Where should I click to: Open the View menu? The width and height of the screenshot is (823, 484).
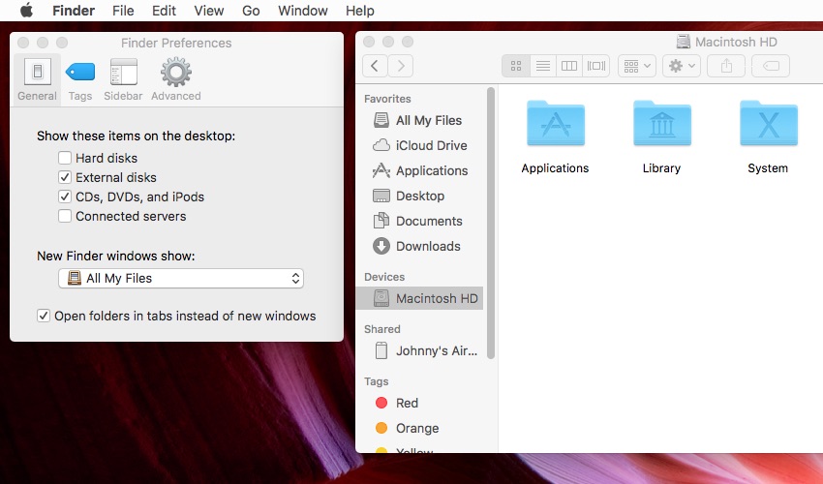pyautogui.click(x=209, y=11)
